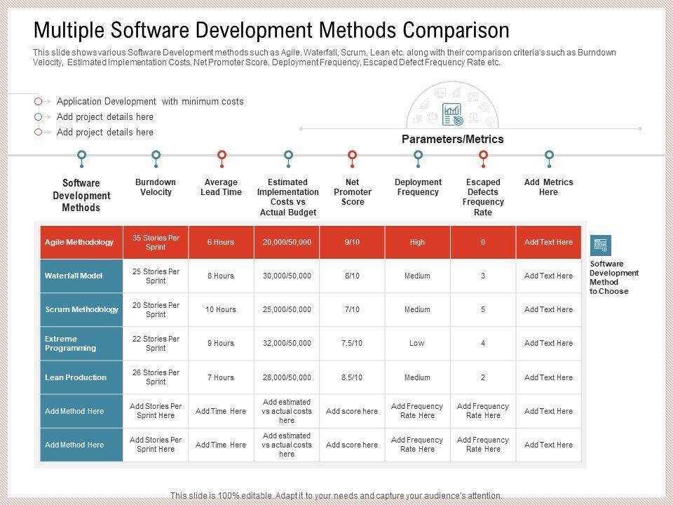Select the second bullet circle for project details
This screenshot has height=505, width=673.
pos(39,117)
